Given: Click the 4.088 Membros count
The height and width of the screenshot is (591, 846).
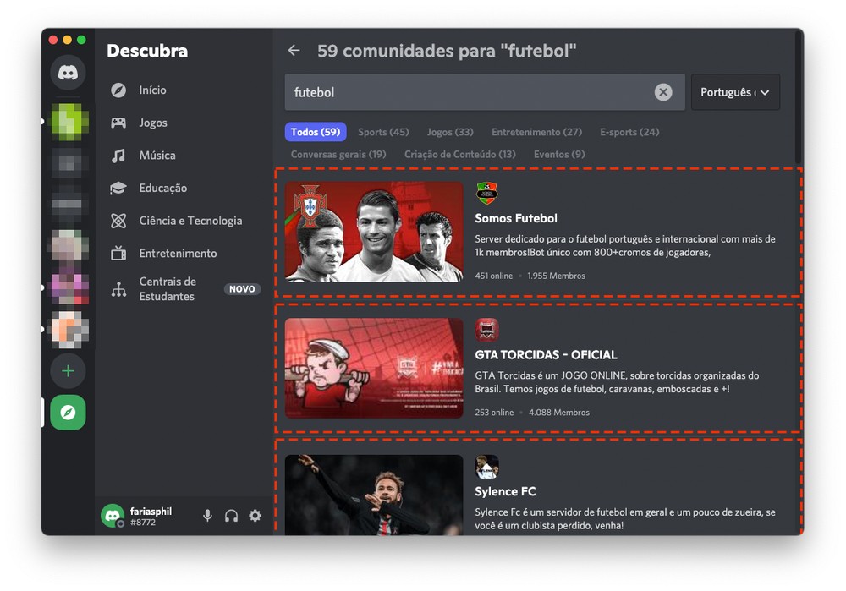Looking at the screenshot, I should (559, 413).
